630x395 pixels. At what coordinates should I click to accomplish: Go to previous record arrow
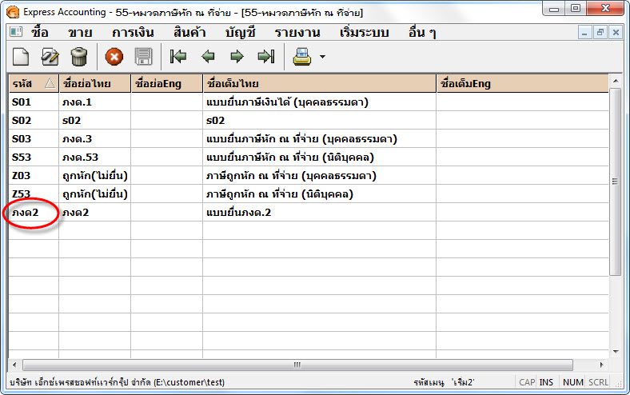click(208, 57)
